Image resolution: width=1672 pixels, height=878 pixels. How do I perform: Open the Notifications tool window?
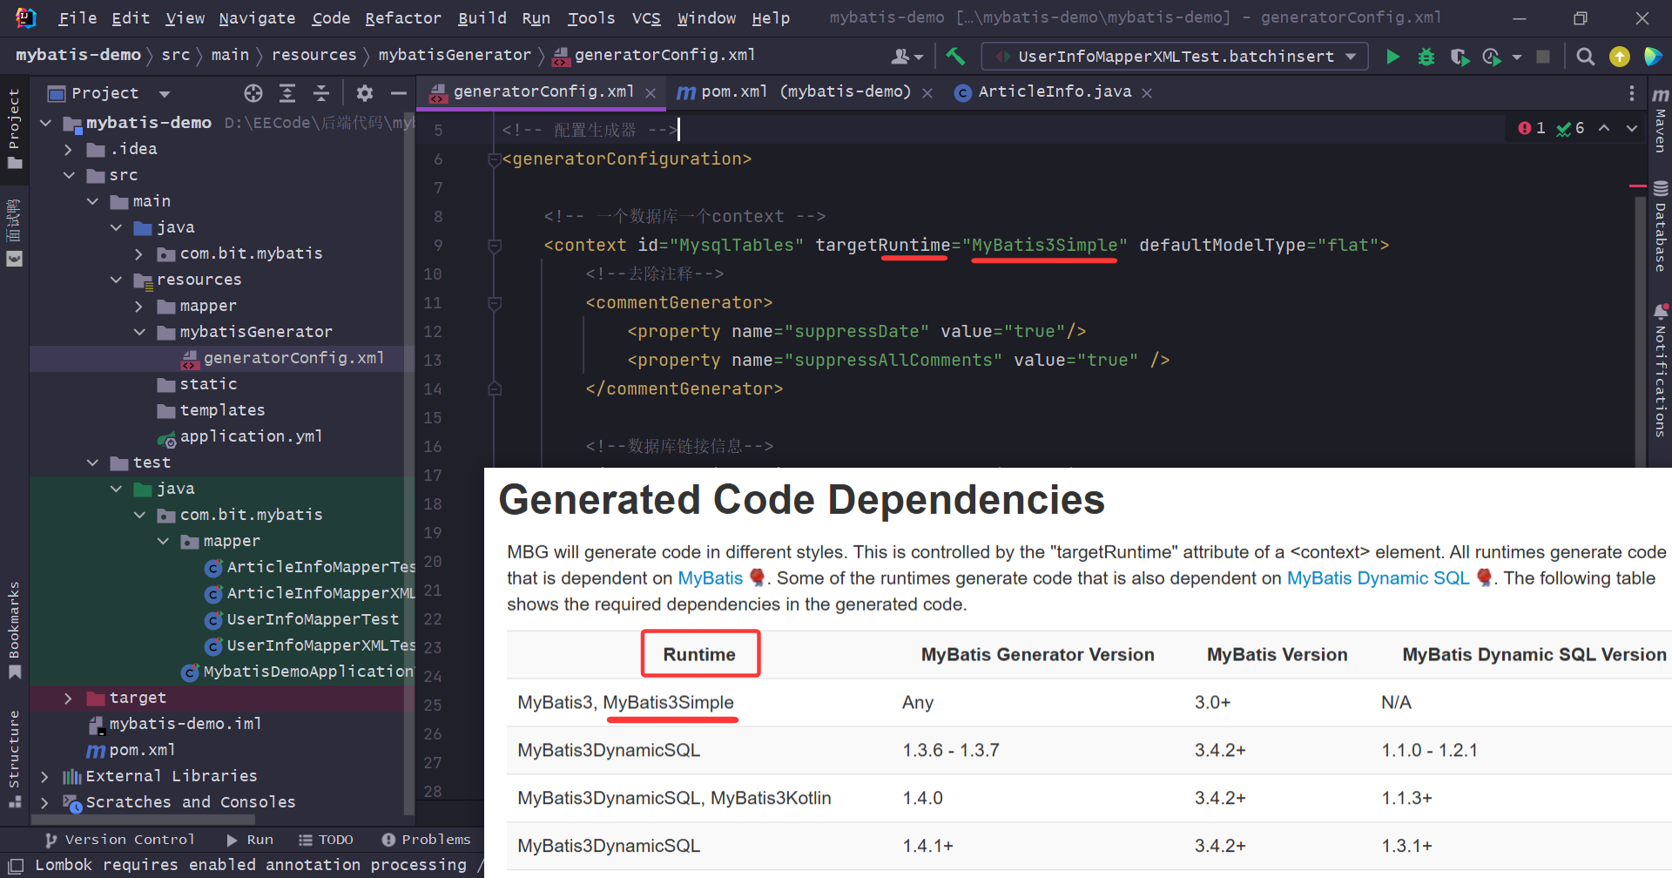pyautogui.click(x=1661, y=370)
